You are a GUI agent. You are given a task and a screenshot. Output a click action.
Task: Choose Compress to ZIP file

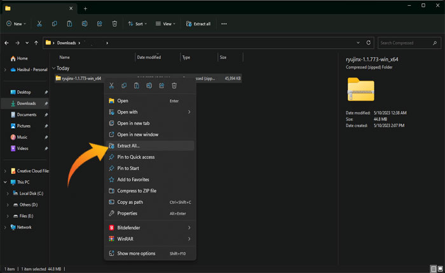[137, 190]
